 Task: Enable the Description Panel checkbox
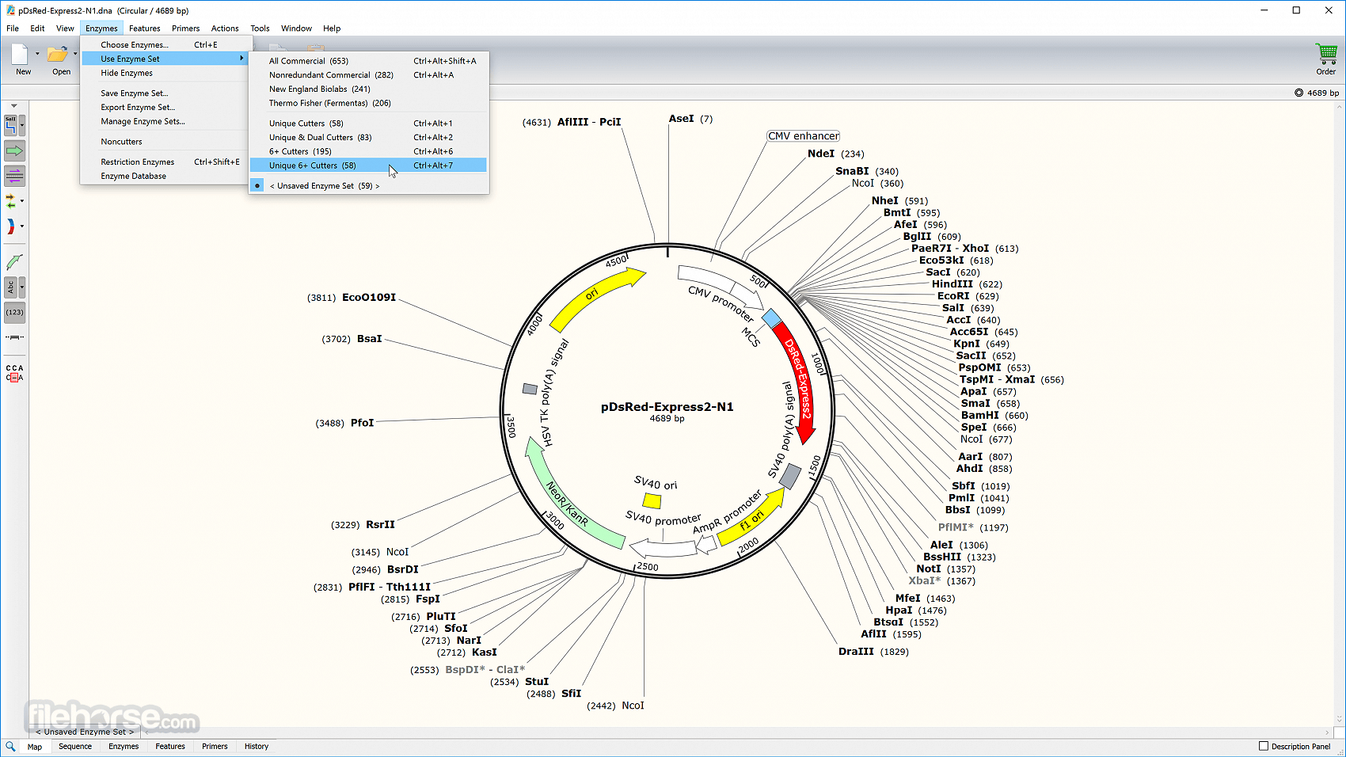coord(1264,746)
